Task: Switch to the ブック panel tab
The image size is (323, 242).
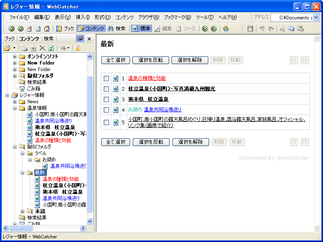Action: pos(10,39)
